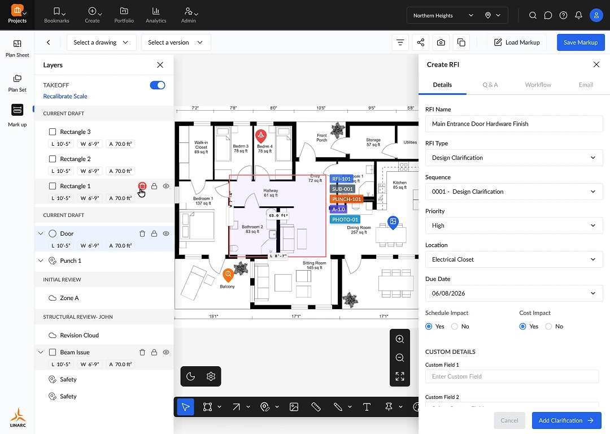610x434 pixels.
Task: Fit drawing to full screen
Action: coord(399,376)
